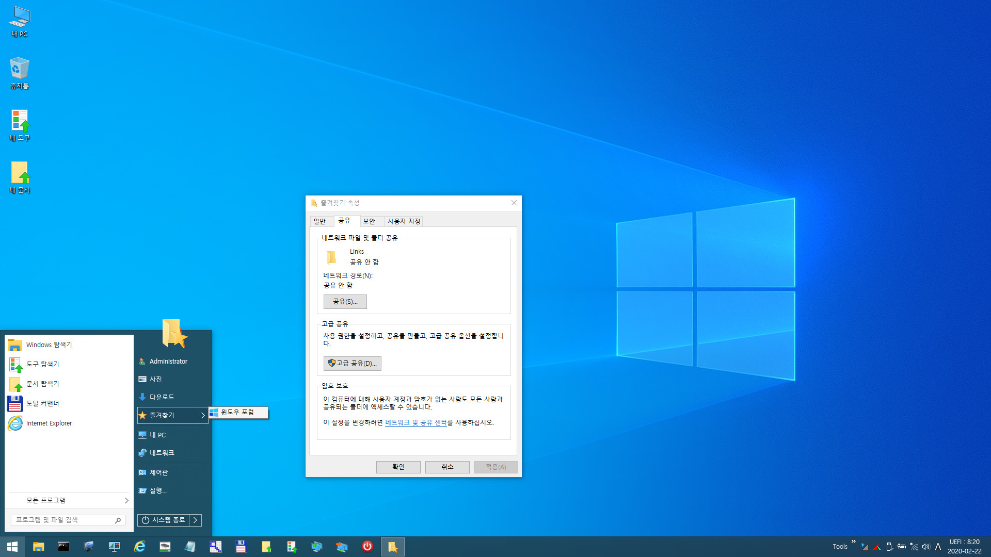Click the clock showing 2020-02-22
Viewport: 991px width, 557px height.
964,547
